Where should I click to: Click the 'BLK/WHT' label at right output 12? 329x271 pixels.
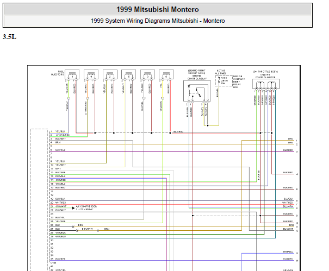pos(288,229)
